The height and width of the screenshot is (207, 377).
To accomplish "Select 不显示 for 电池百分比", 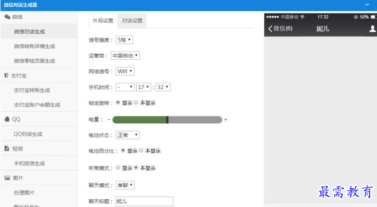I will tap(141, 150).
